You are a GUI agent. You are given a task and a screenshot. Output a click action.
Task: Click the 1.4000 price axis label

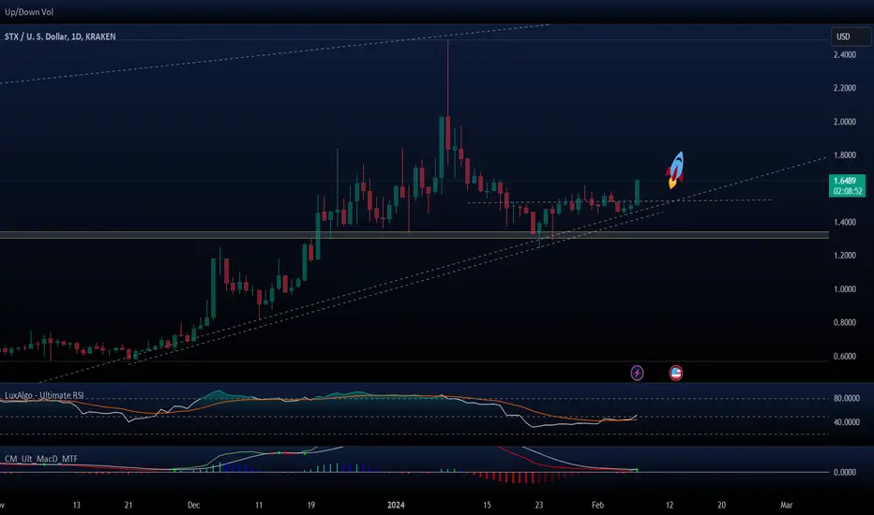[x=844, y=222]
